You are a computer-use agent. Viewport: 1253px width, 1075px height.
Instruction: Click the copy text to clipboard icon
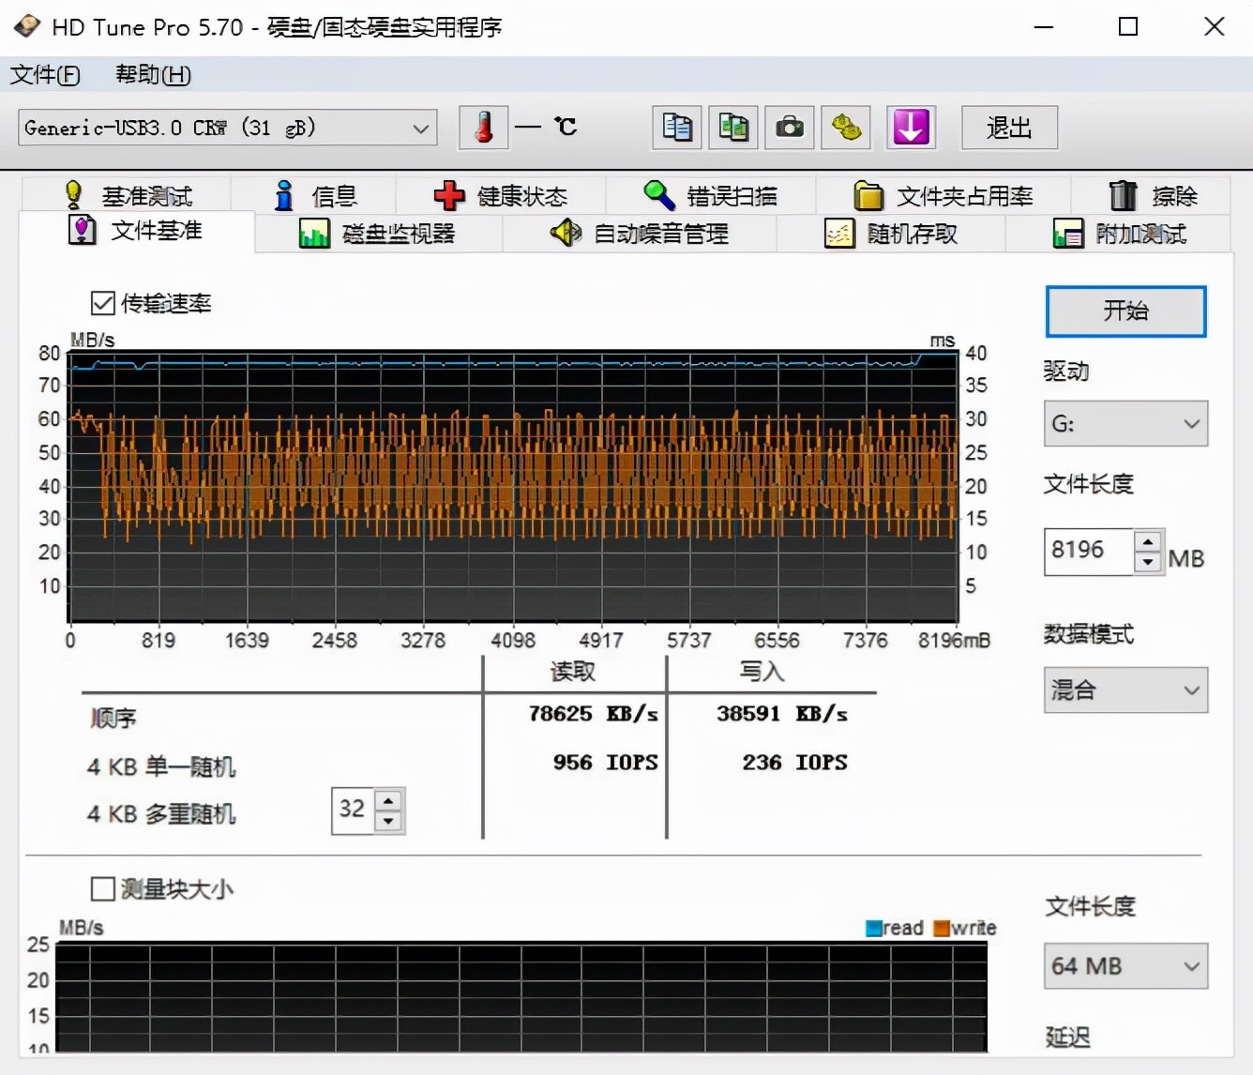[x=676, y=128]
